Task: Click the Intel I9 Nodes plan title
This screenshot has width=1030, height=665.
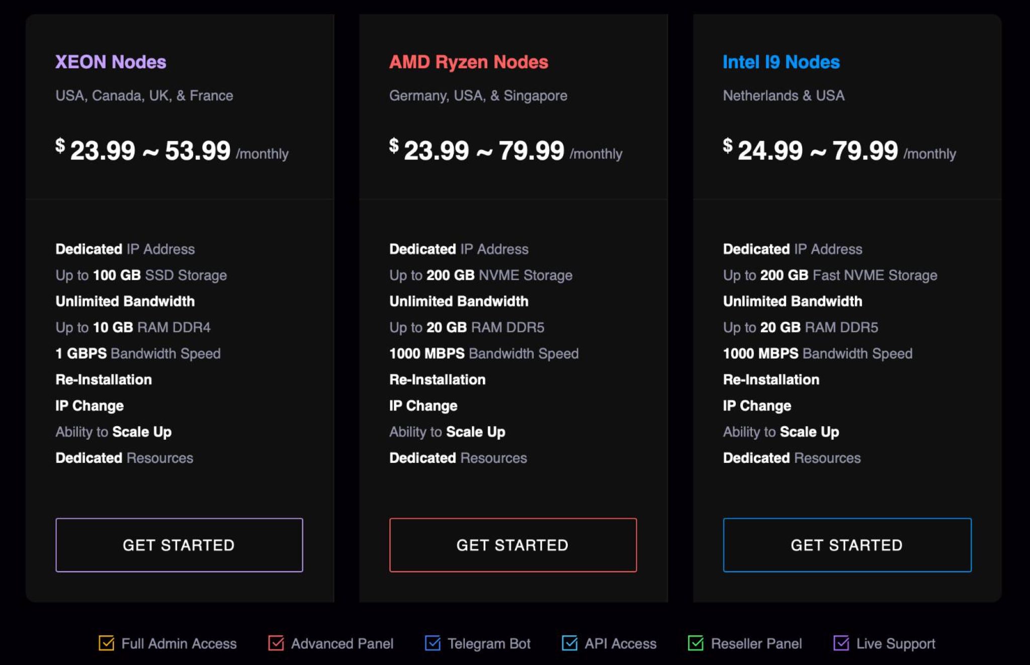Action: (781, 62)
